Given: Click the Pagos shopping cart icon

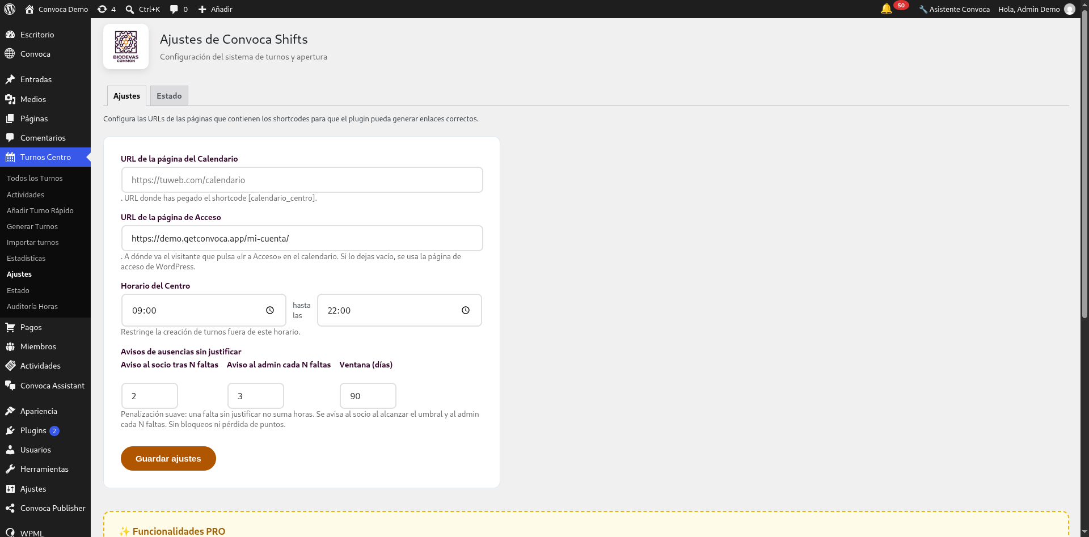Looking at the screenshot, I should [10, 327].
